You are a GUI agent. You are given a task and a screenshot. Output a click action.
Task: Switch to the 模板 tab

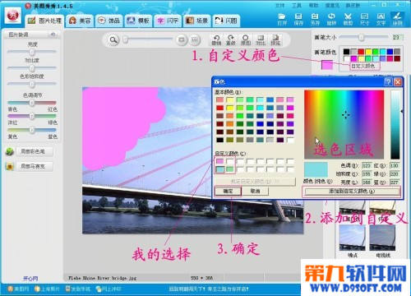pyautogui.click(x=138, y=21)
